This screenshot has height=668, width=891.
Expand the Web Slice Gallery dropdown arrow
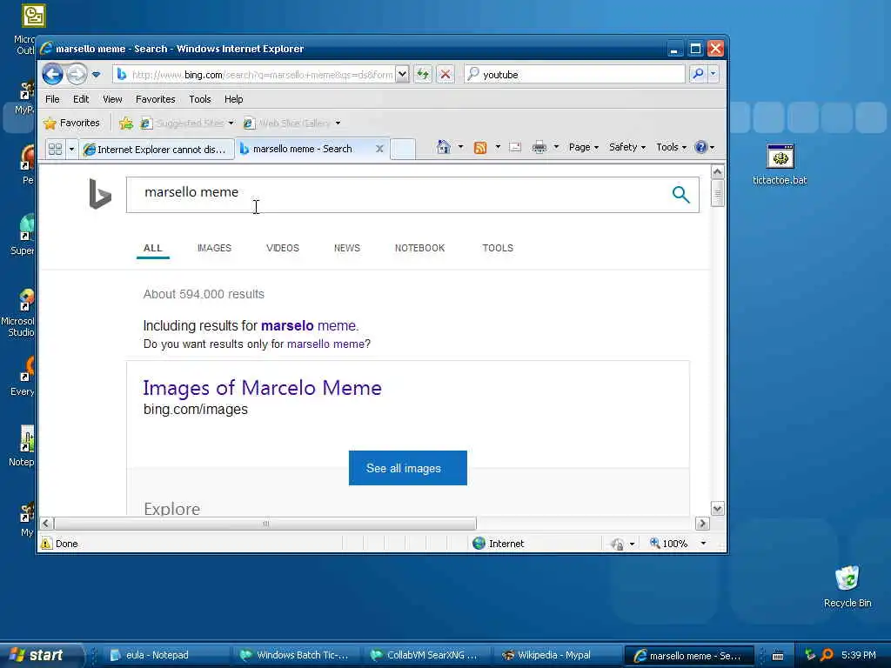(338, 124)
